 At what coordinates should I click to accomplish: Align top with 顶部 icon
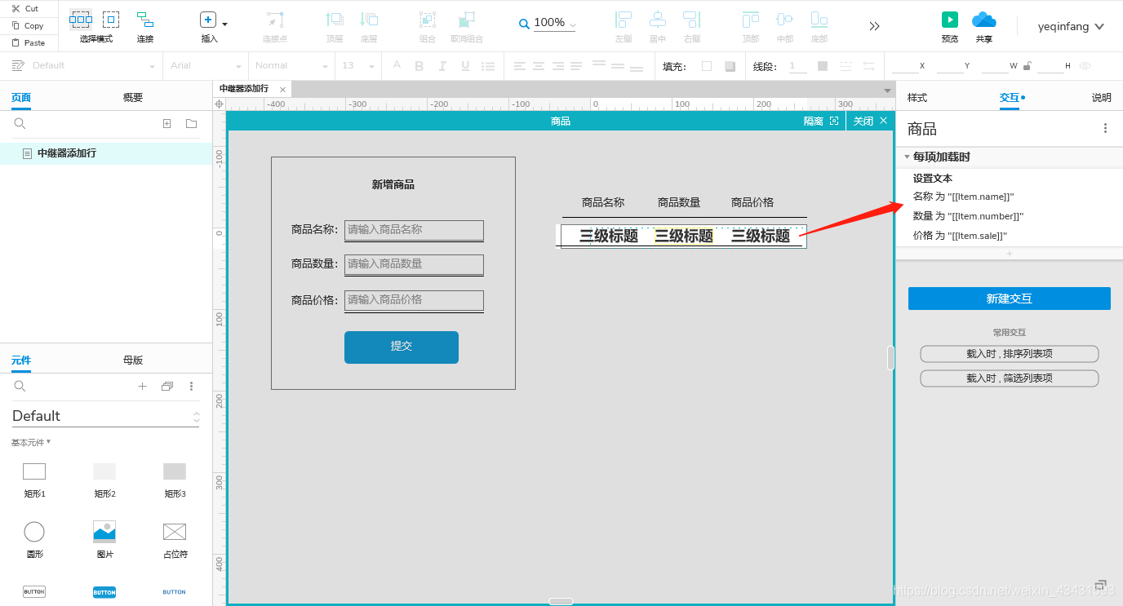coord(751,20)
